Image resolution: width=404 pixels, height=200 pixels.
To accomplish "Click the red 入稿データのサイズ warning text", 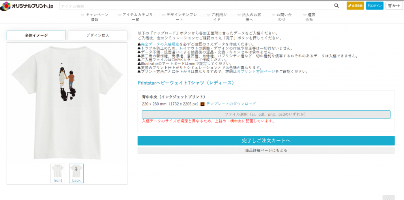I will click(208, 121).
